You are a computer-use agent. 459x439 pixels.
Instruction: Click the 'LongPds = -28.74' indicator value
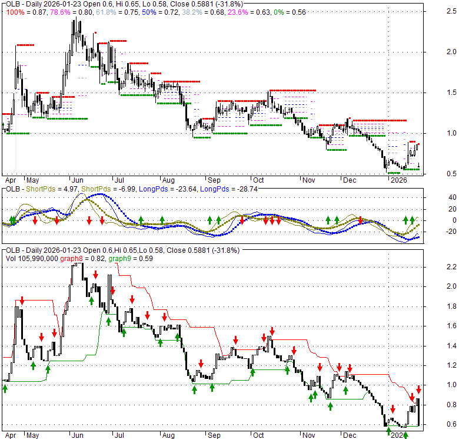coord(229,189)
